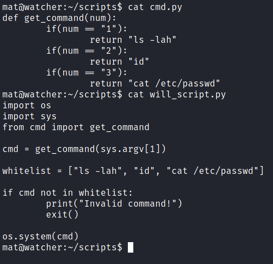Click the 'return "id"' line
This screenshot has height=264, width=273.
pyautogui.click(x=119, y=61)
